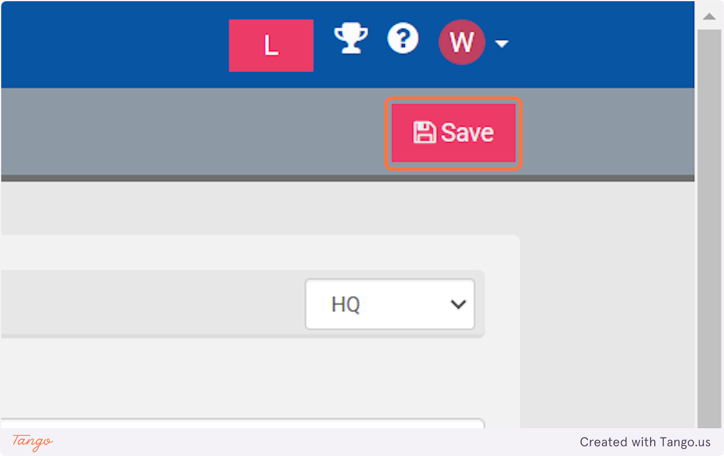
Task: Focus the text field below the HQ row
Action: tap(243, 423)
